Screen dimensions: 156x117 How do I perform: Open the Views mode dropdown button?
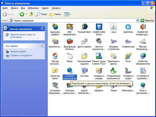(67, 14)
